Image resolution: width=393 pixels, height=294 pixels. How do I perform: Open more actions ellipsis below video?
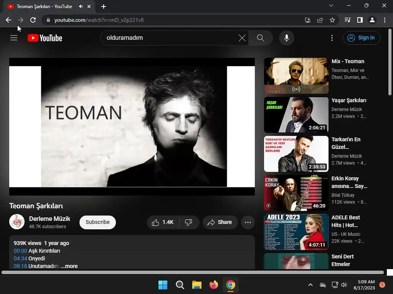click(x=248, y=222)
